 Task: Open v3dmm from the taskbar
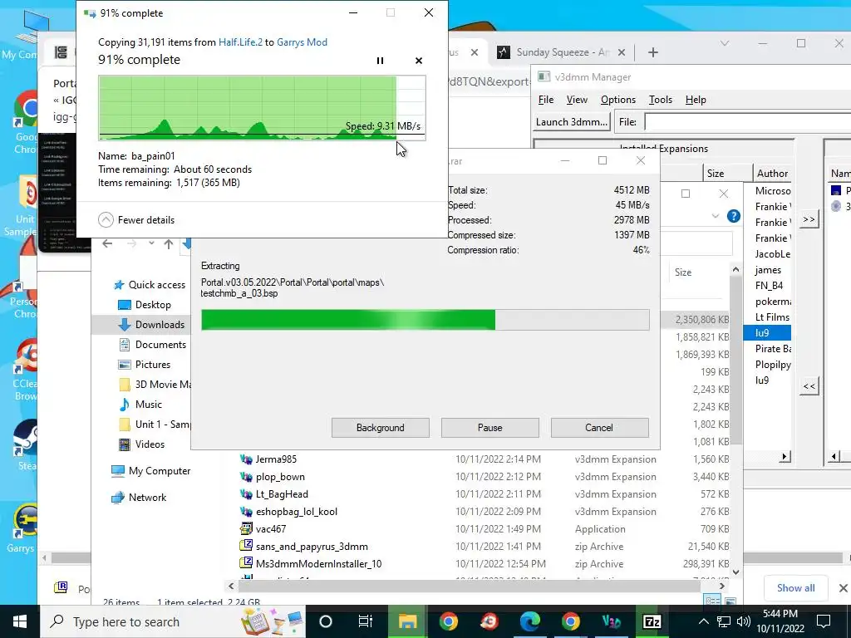pyautogui.click(x=611, y=621)
